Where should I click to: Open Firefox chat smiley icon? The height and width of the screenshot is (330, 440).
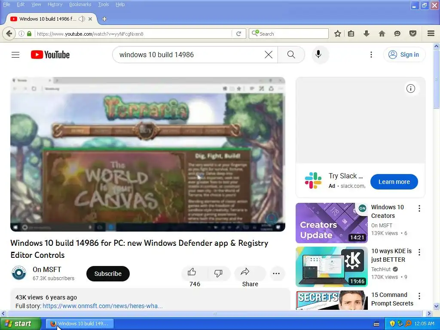[x=397, y=34]
